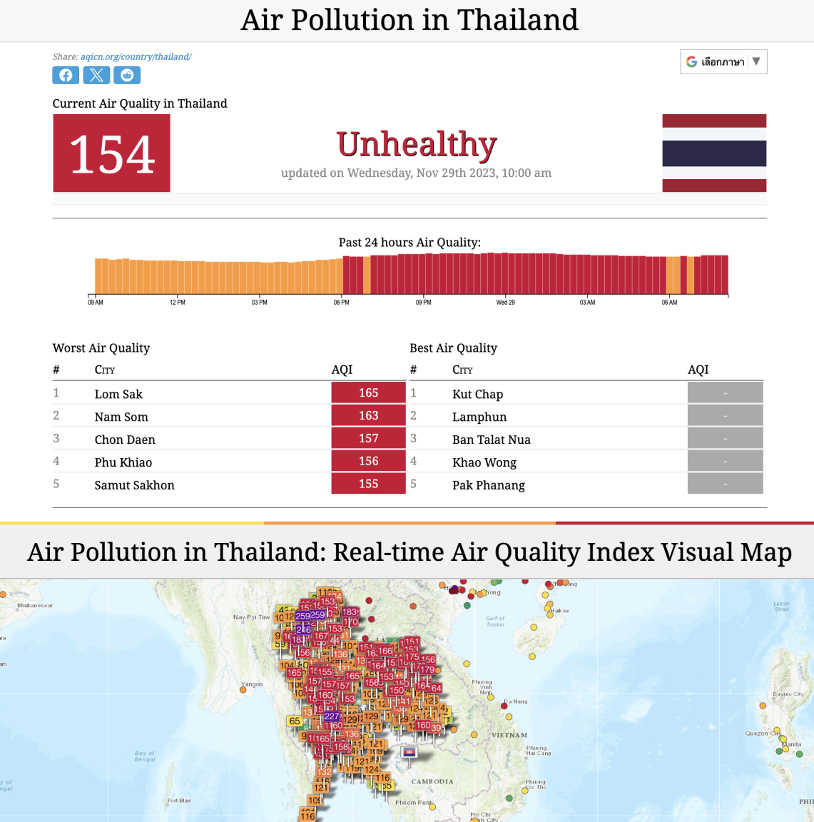Click the 183 AQI marker in northern Thailand
Viewport: 814px width, 822px height.
(349, 612)
